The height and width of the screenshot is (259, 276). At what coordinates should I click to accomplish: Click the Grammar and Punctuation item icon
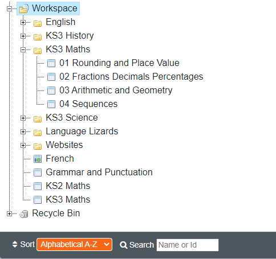(x=38, y=172)
